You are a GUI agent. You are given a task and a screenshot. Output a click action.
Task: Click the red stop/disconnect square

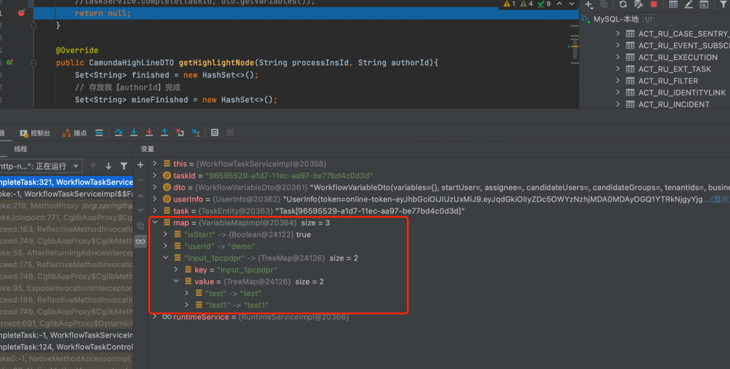pyautogui.click(x=654, y=5)
